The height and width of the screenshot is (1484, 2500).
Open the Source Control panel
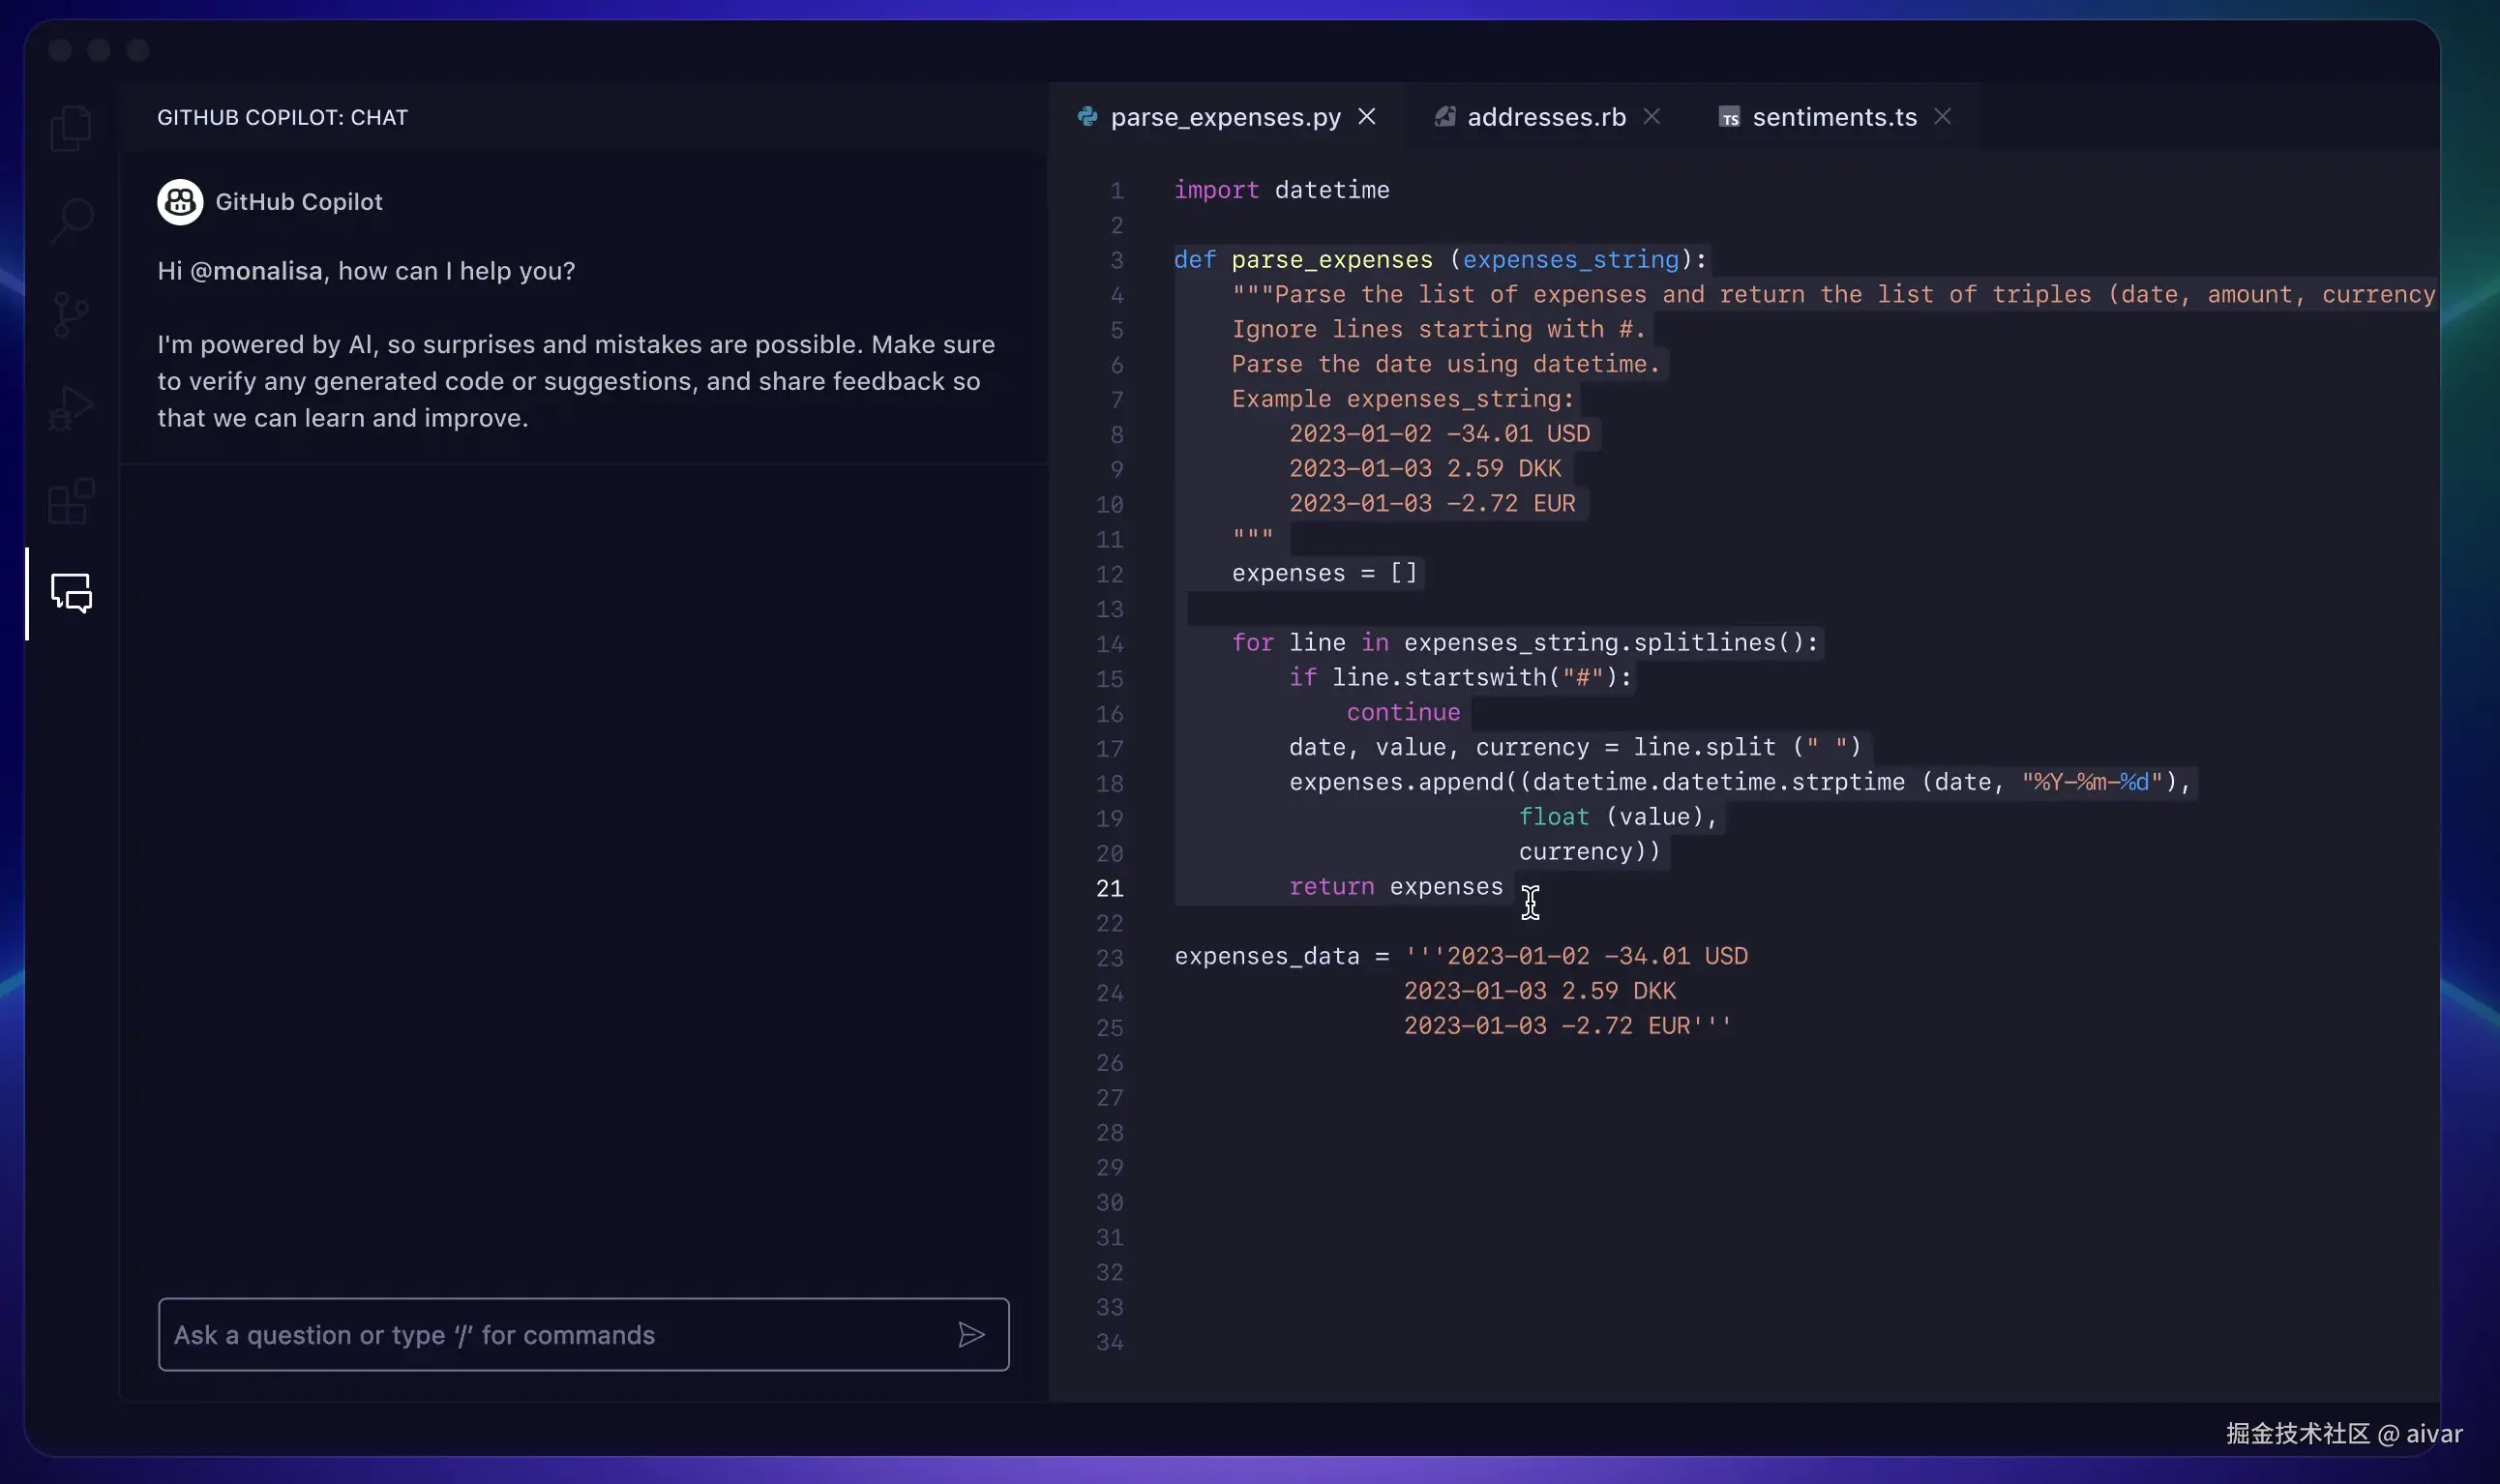70,313
